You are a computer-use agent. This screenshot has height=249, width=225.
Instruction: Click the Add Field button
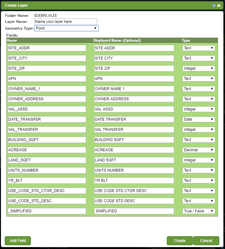coord(18,241)
